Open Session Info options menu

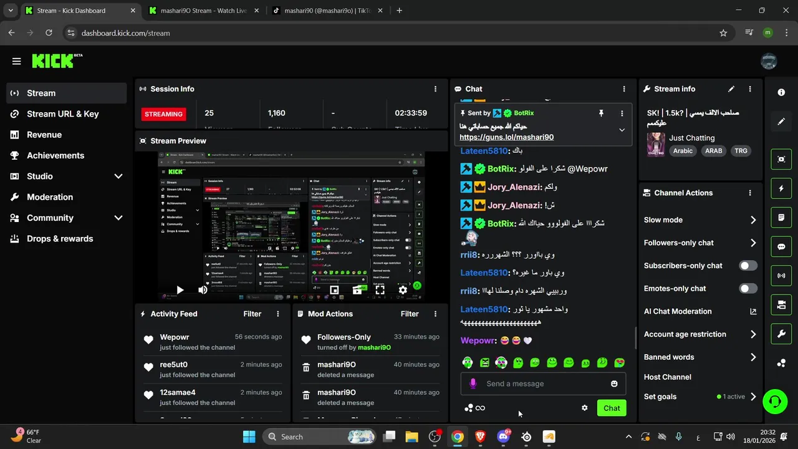click(x=435, y=89)
